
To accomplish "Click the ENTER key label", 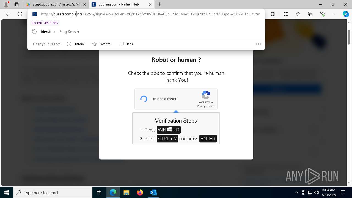I will (208, 139).
